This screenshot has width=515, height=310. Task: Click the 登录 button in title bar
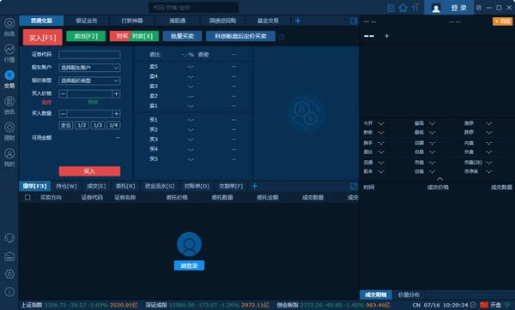click(x=459, y=8)
